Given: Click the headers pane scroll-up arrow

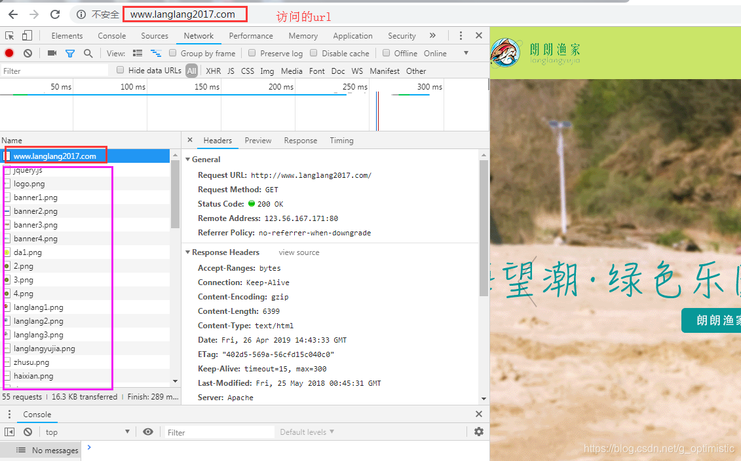Looking at the screenshot, I should [484, 155].
